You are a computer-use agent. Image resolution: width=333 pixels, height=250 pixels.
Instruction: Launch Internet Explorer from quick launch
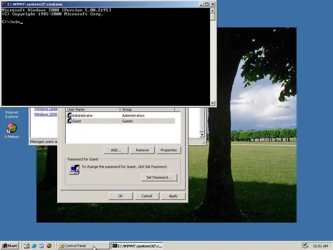34,246
